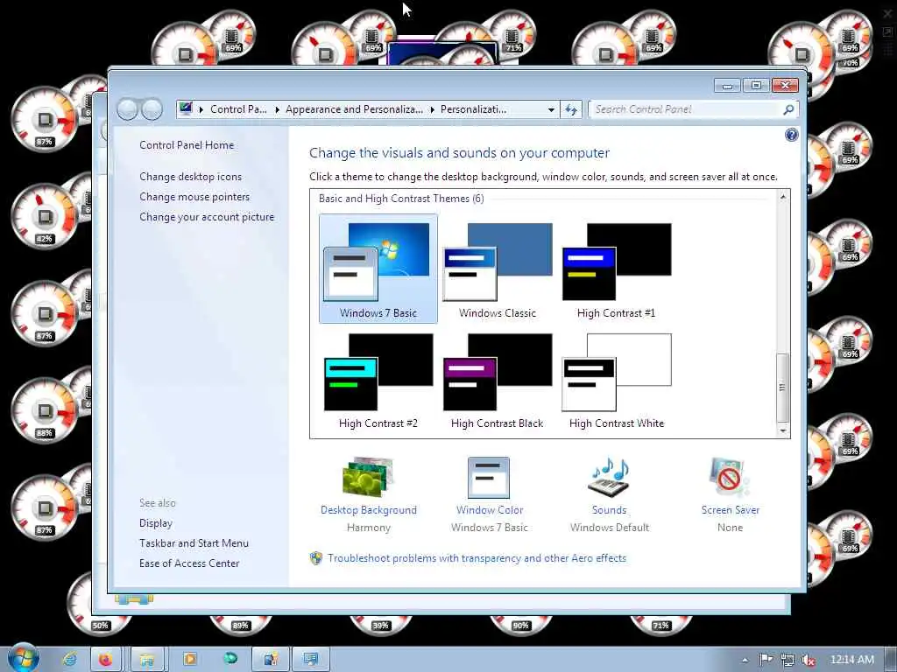Refresh the Control Panel address bar

[571, 109]
